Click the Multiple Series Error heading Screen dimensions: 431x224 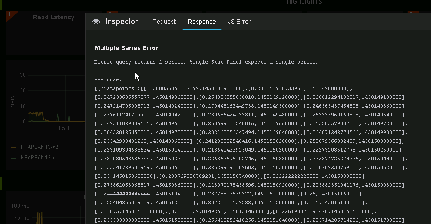click(126, 48)
